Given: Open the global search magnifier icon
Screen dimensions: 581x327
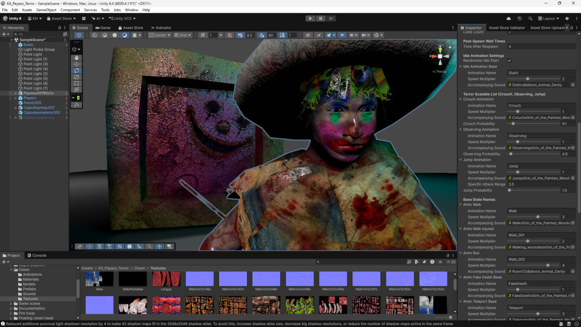Looking at the screenshot, I should (x=530, y=18).
